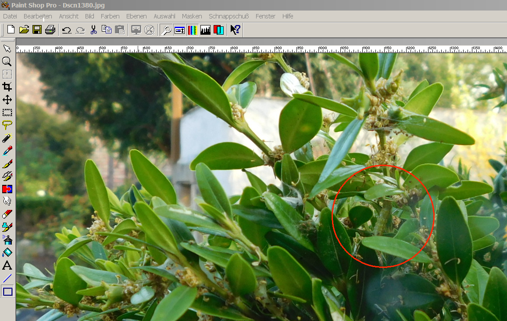Select the Text tool
507x321 pixels.
7,265
